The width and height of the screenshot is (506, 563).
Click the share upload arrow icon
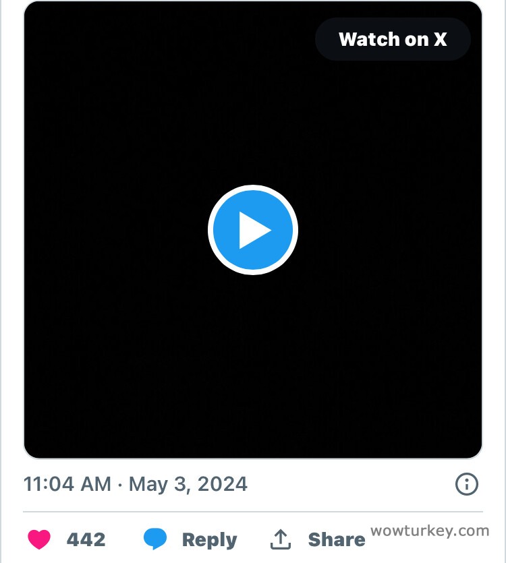pyautogui.click(x=281, y=539)
